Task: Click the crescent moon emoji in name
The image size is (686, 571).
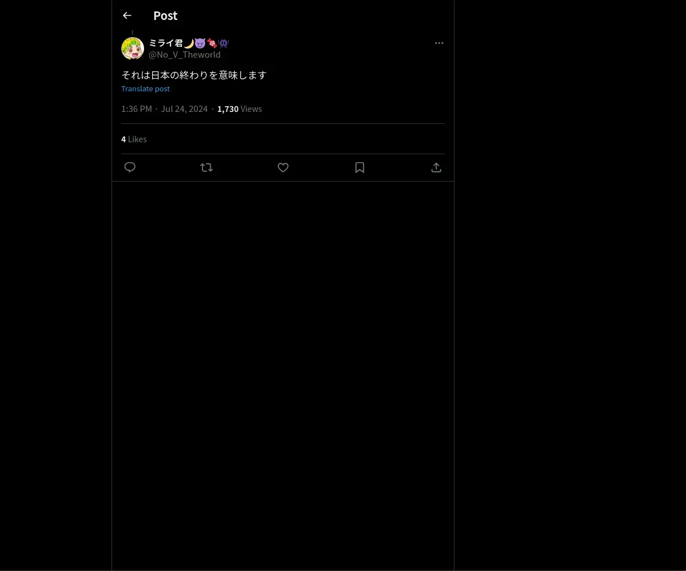Action: click(189, 43)
